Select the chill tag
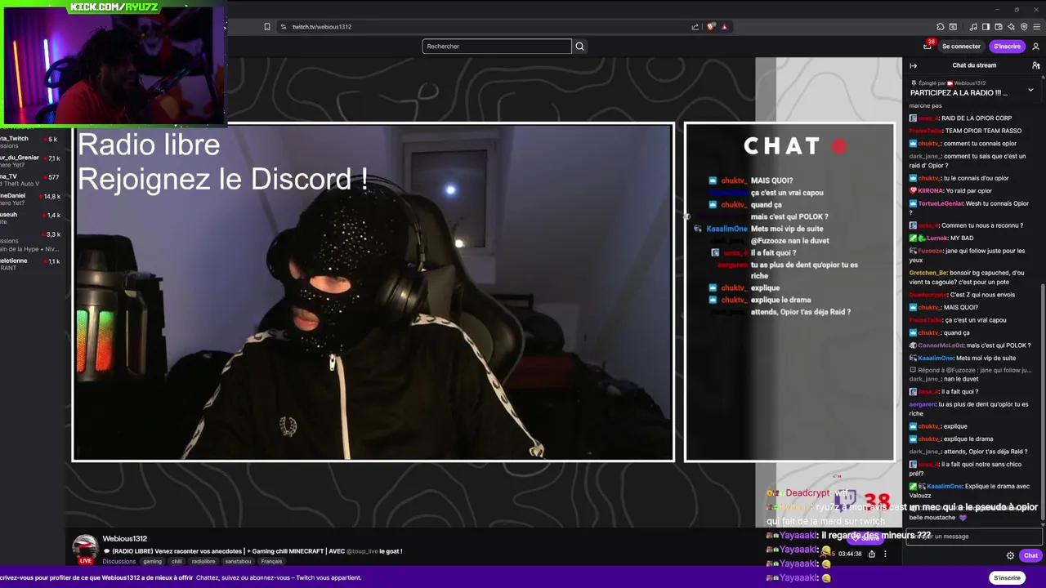The height and width of the screenshot is (588, 1046). coord(177,562)
